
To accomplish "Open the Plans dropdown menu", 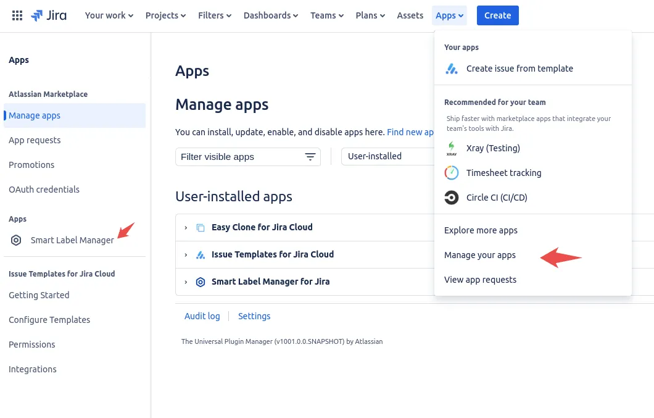I will 370,15.
